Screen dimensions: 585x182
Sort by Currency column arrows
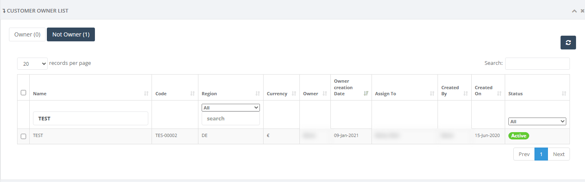point(294,94)
